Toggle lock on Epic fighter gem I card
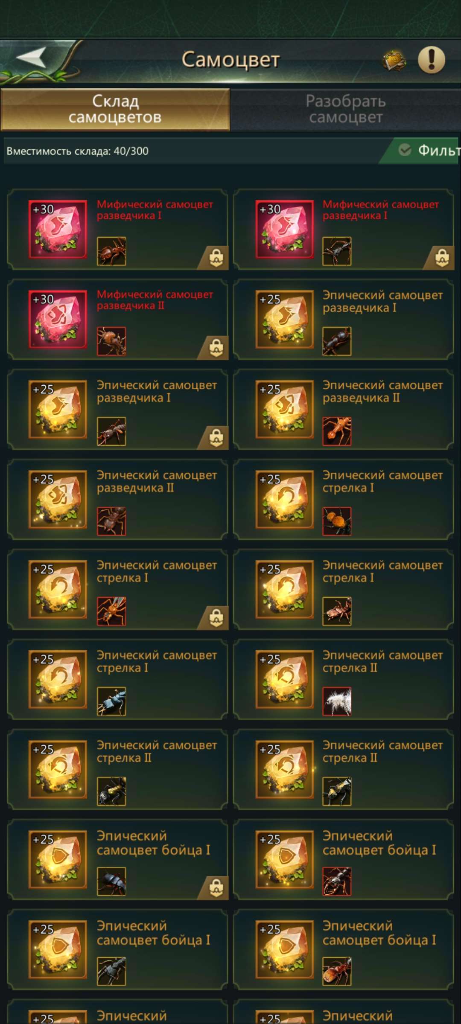Viewport: 461px width, 1024px height. pyautogui.click(x=216, y=888)
